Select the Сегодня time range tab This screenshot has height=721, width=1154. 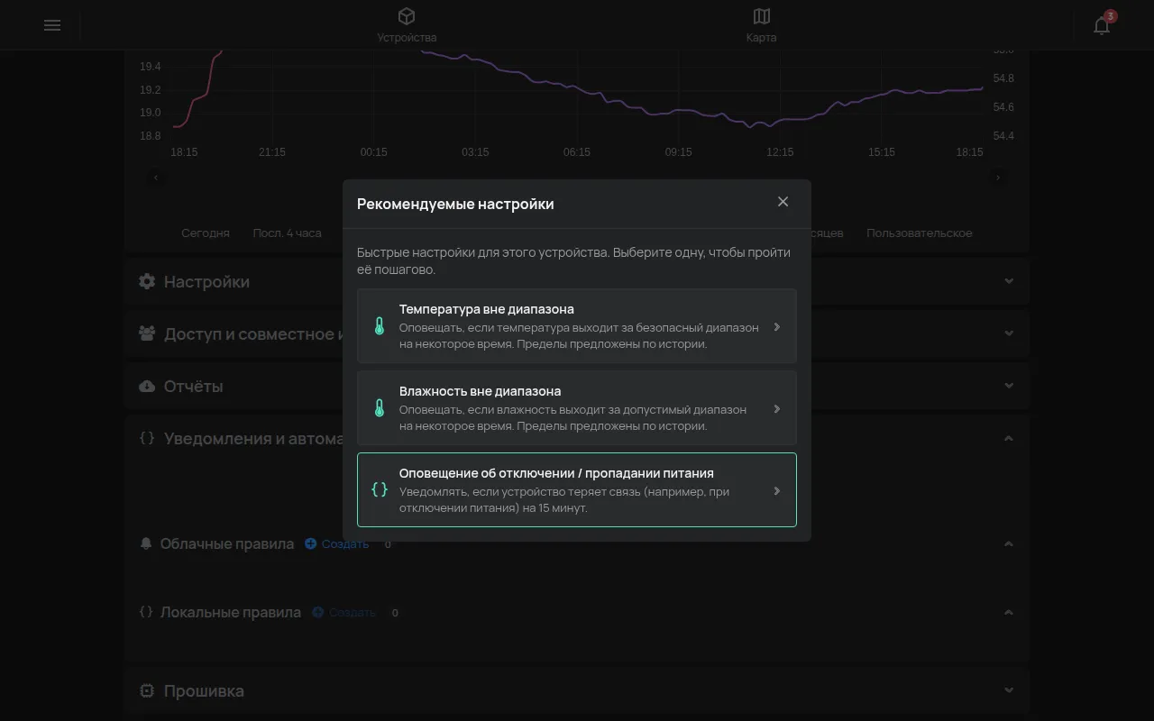coord(206,233)
